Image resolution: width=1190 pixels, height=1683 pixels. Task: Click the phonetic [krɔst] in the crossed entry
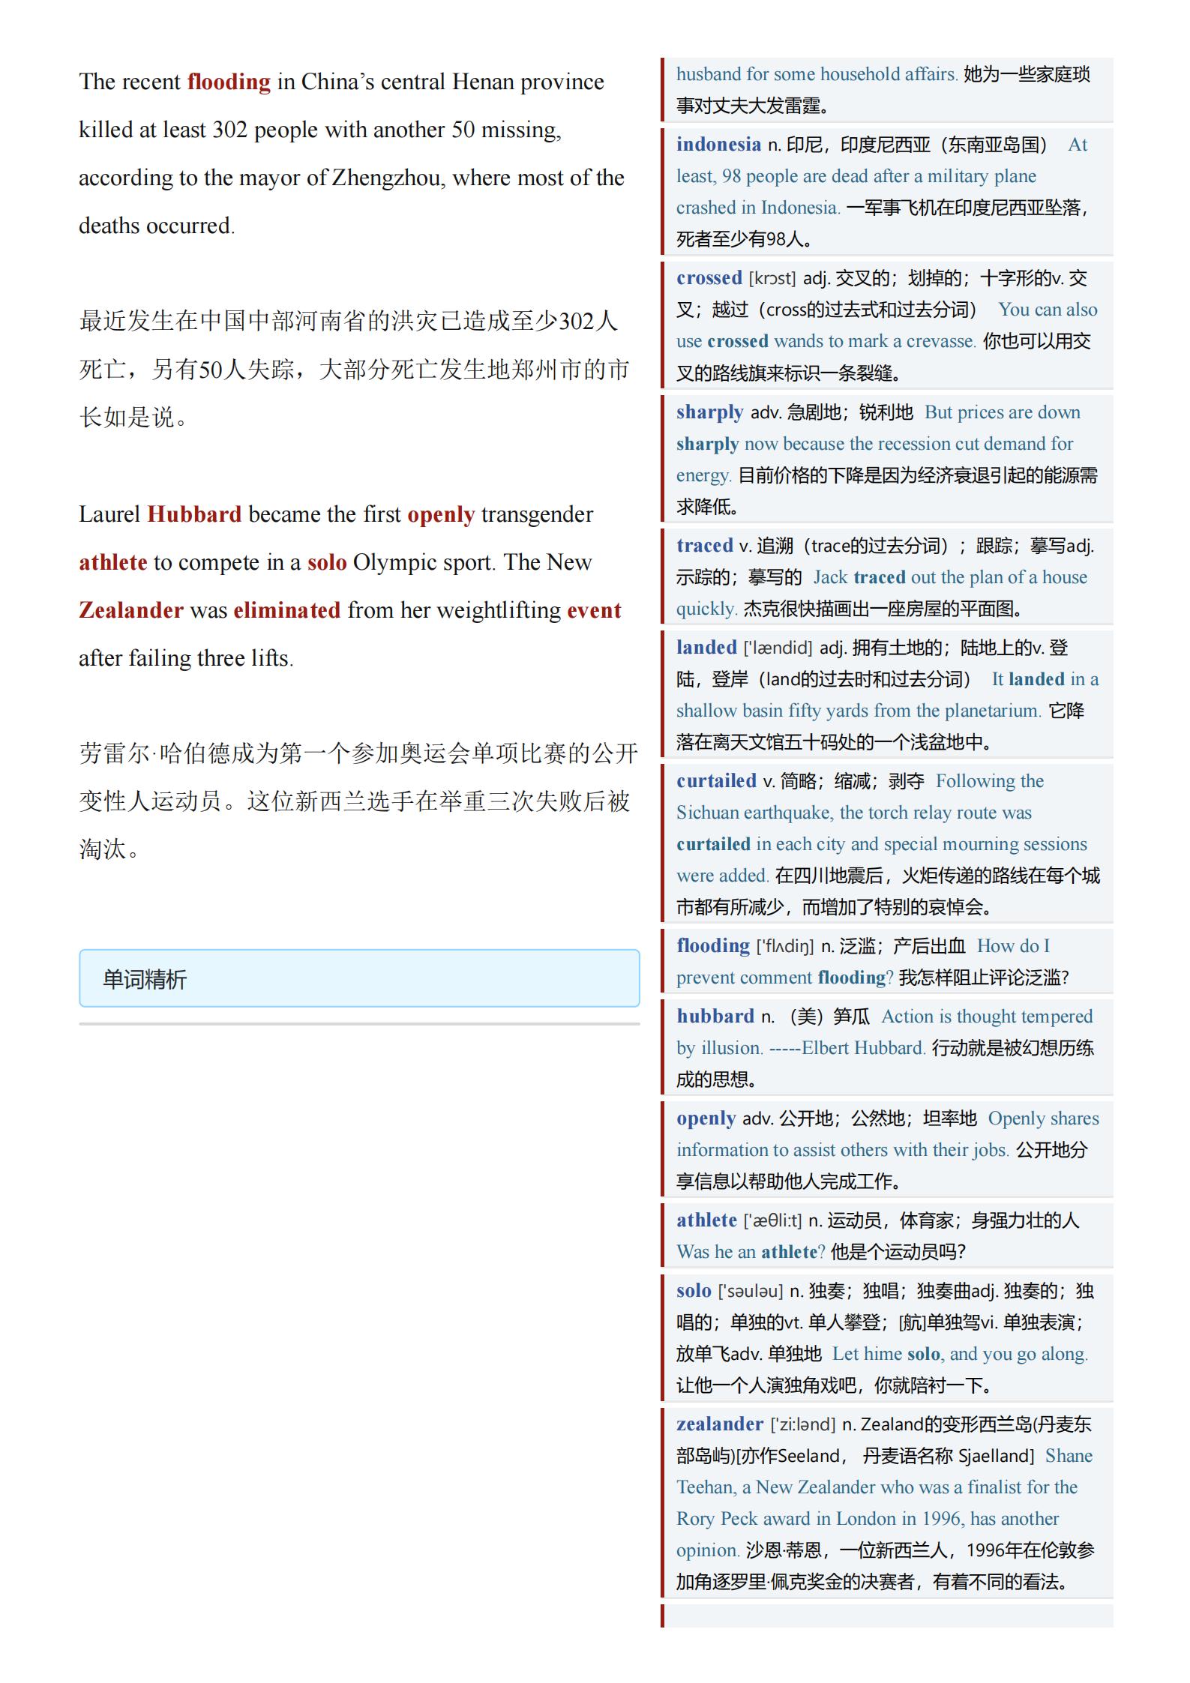[x=772, y=278]
